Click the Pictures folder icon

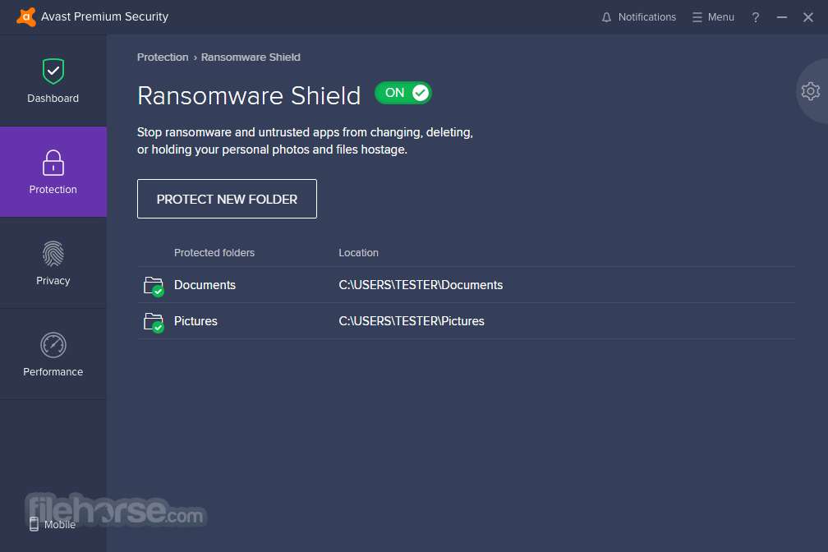click(x=154, y=322)
